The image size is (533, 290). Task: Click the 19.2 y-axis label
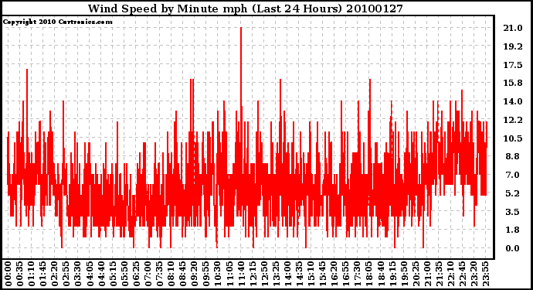pyautogui.click(x=513, y=46)
